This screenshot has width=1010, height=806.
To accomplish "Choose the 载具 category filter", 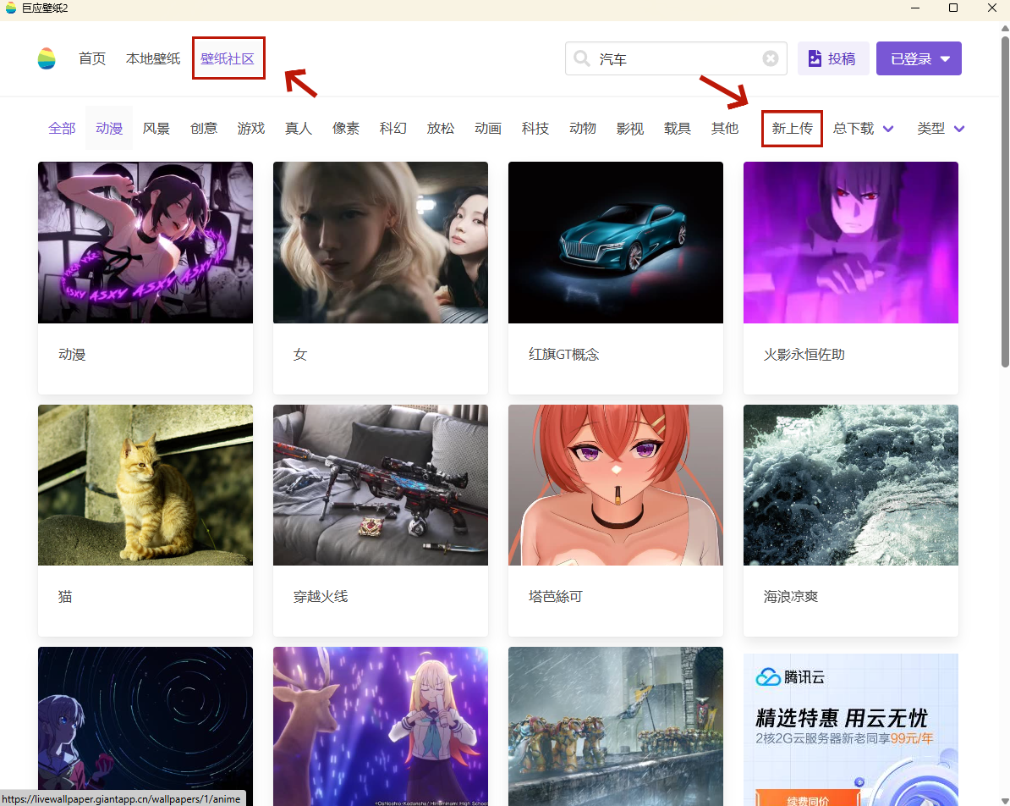I will (x=678, y=128).
